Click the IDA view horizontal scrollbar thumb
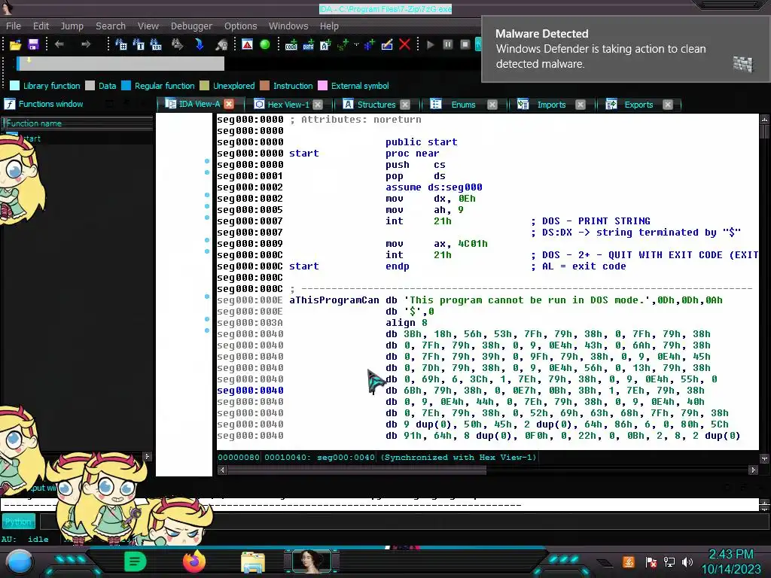 pos(357,470)
